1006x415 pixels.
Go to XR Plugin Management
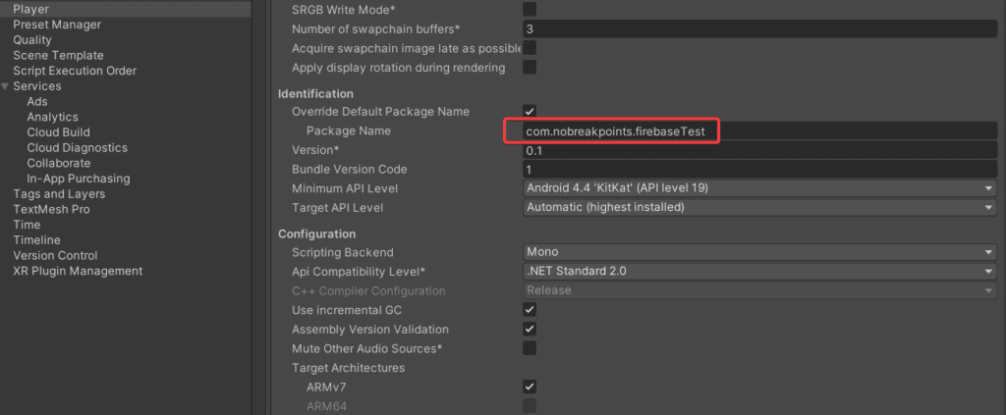click(78, 270)
